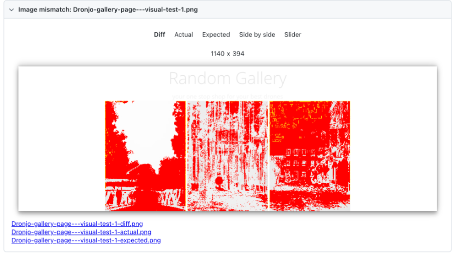Image resolution: width=453 pixels, height=254 pixels.
Task: Open the Expected view tab
Action: [216, 35]
